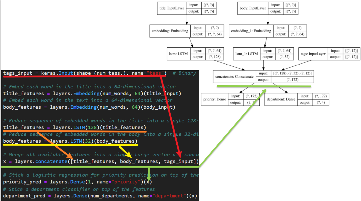Click the embedding_1 node's '(?, ?, 64)' output shape
Image resolution: width=361 pixels, height=201 pixels.
pyautogui.click(x=297, y=34)
